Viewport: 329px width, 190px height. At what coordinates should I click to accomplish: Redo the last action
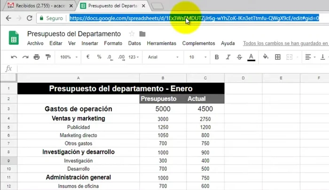[x=25, y=57]
